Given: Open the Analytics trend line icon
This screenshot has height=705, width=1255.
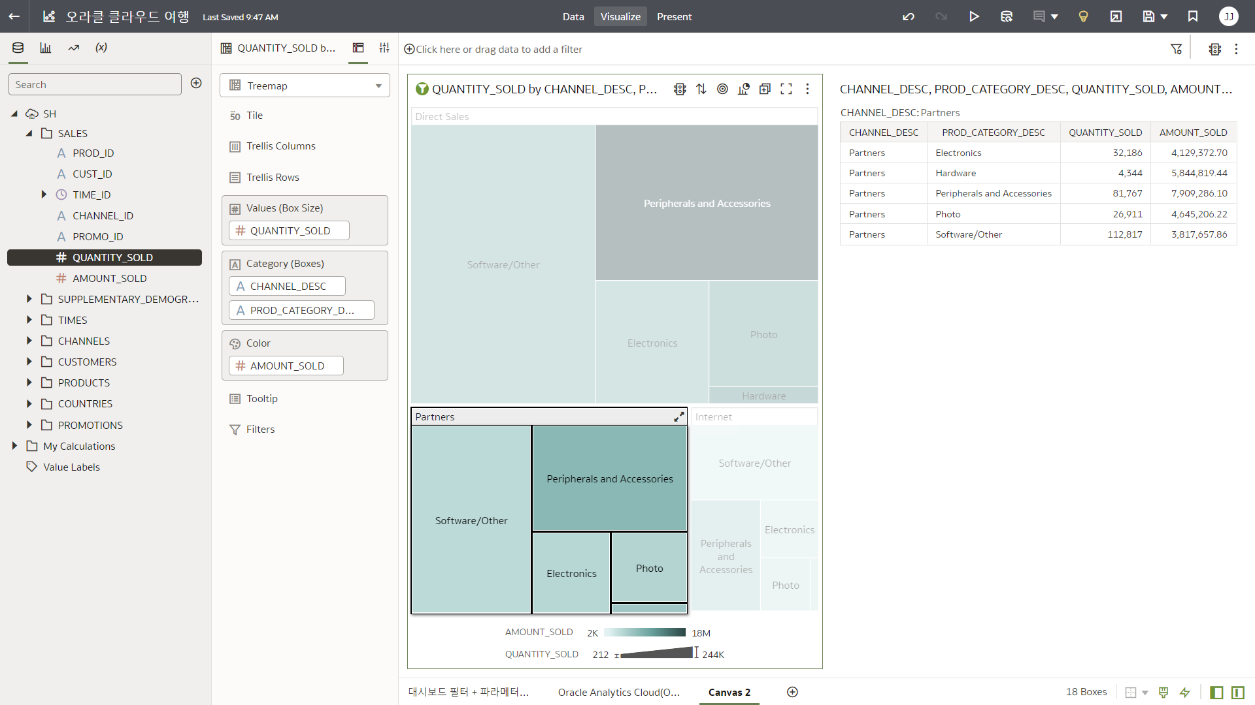Looking at the screenshot, I should pyautogui.click(x=73, y=48).
